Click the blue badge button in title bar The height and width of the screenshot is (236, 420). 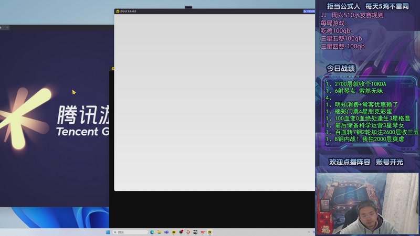[x=309, y=11]
